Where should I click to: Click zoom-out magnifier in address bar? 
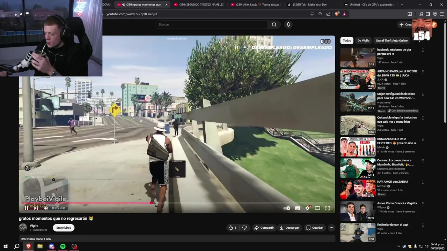[x=320, y=14]
